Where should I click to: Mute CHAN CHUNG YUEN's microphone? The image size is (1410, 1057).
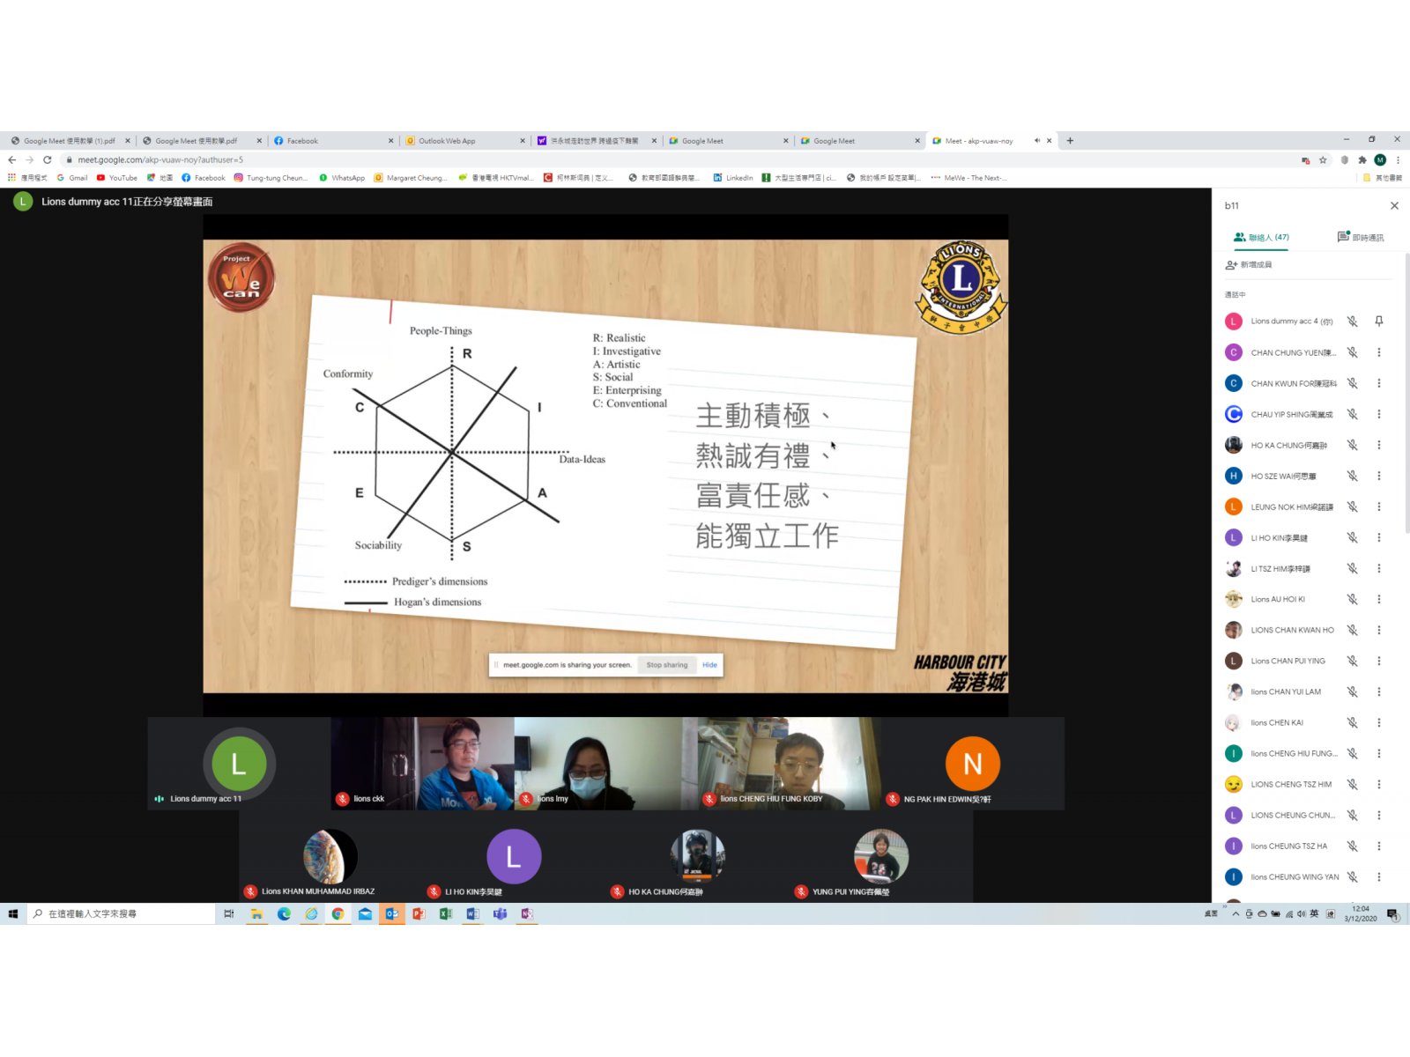[x=1352, y=352]
